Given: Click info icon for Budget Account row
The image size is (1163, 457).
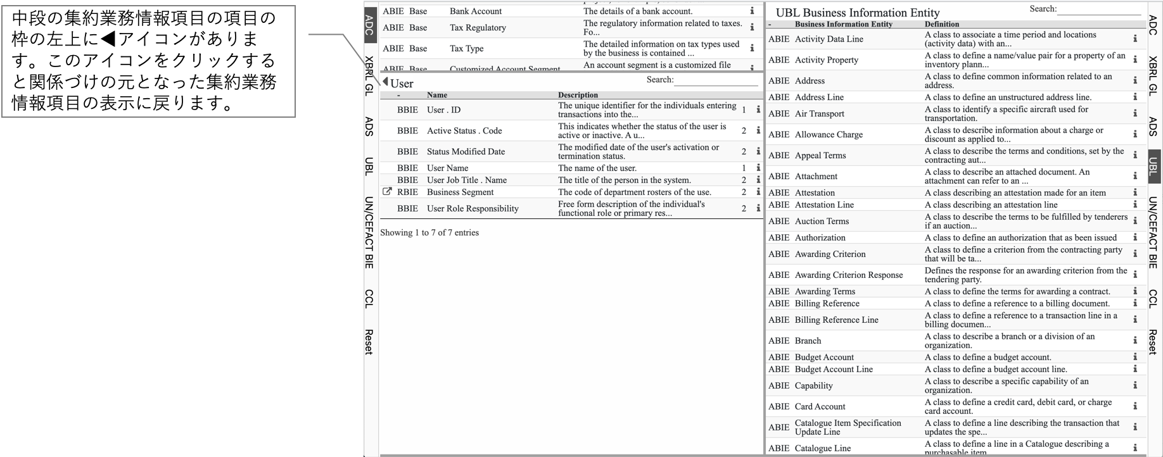Looking at the screenshot, I should tap(1134, 357).
